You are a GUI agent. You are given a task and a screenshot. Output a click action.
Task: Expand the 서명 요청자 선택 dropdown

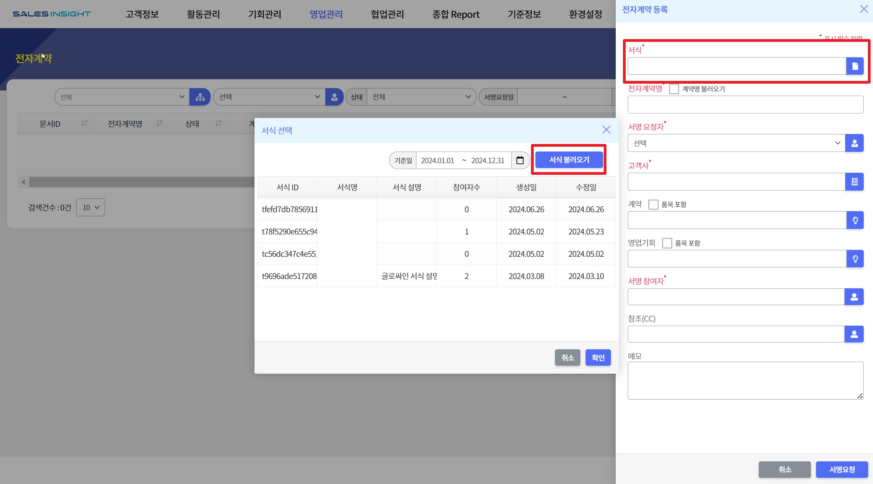click(x=736, y=143)
